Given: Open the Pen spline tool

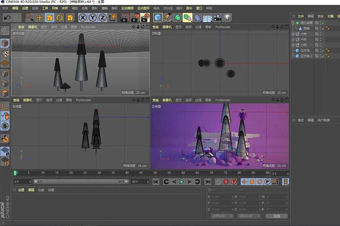Looking at the screenshot, I should coord(168,17).
